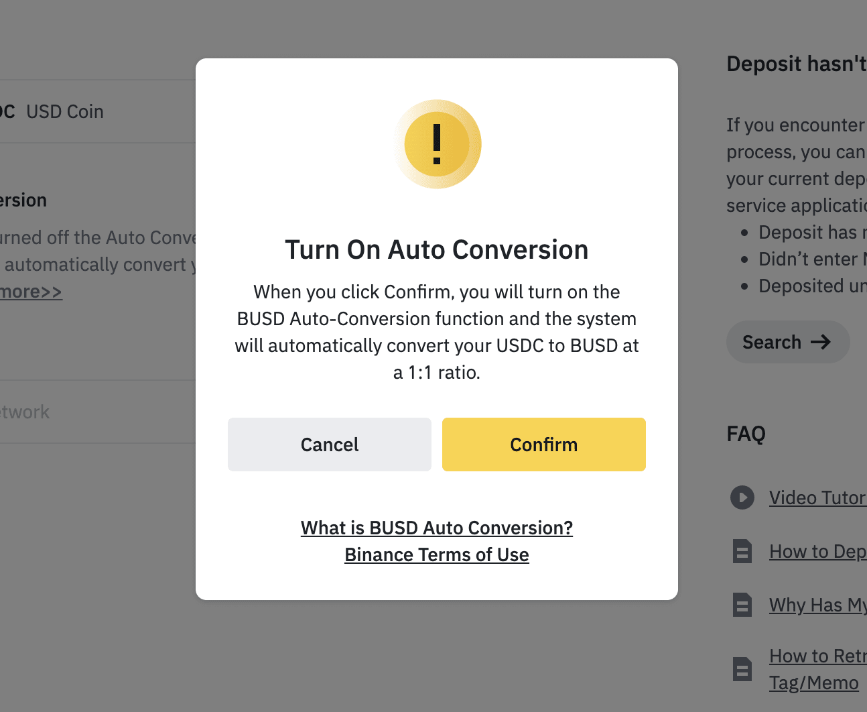Click the document icon beside How to Deposit
The height and width of the screenshot is (712, 867).
[742, 551]
